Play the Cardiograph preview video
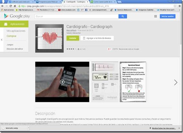Viewport: 183px width, 133px height. coord(62,82)
